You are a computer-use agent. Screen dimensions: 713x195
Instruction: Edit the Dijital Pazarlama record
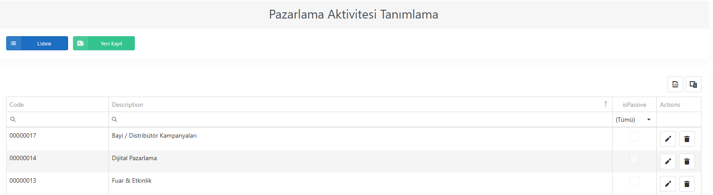pos(668,161)
